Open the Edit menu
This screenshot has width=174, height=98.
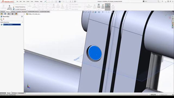coord(21,1)
